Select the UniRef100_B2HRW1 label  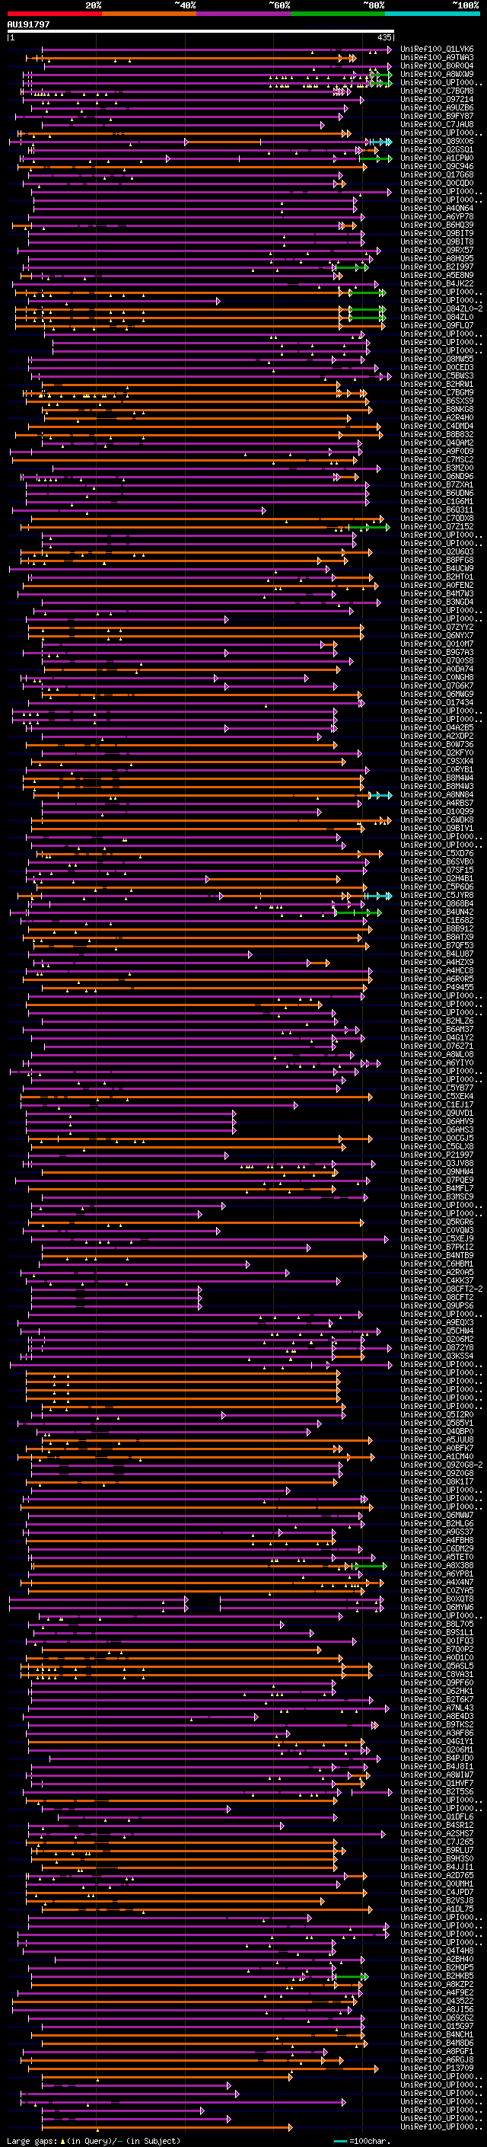437,384
